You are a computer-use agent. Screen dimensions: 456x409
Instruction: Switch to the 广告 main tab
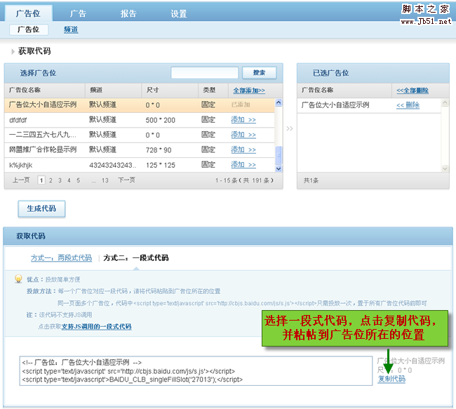click(x=78, y=13)
